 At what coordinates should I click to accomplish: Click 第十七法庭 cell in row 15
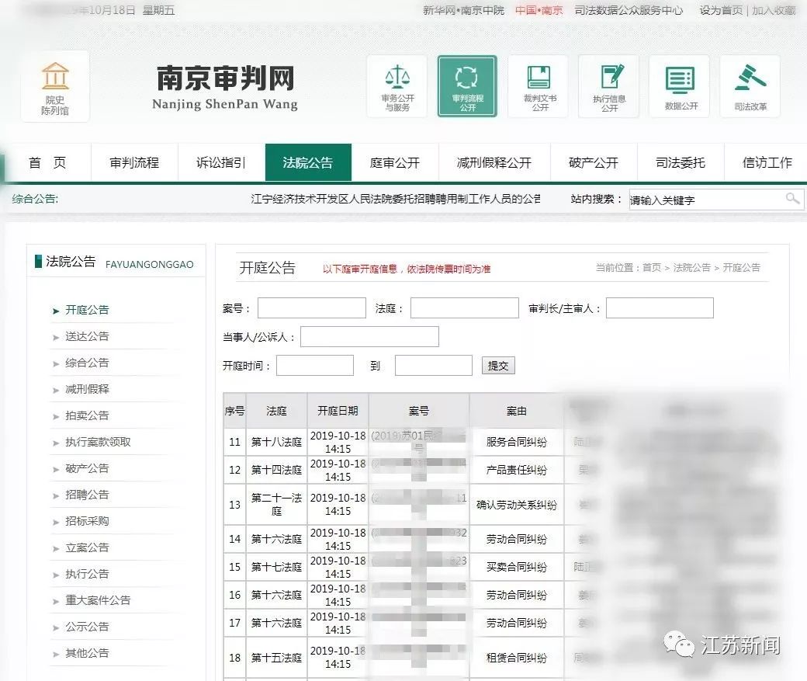(x=276, y=567)
